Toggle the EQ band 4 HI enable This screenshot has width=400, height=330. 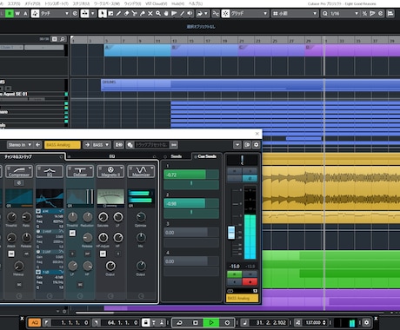38,211
